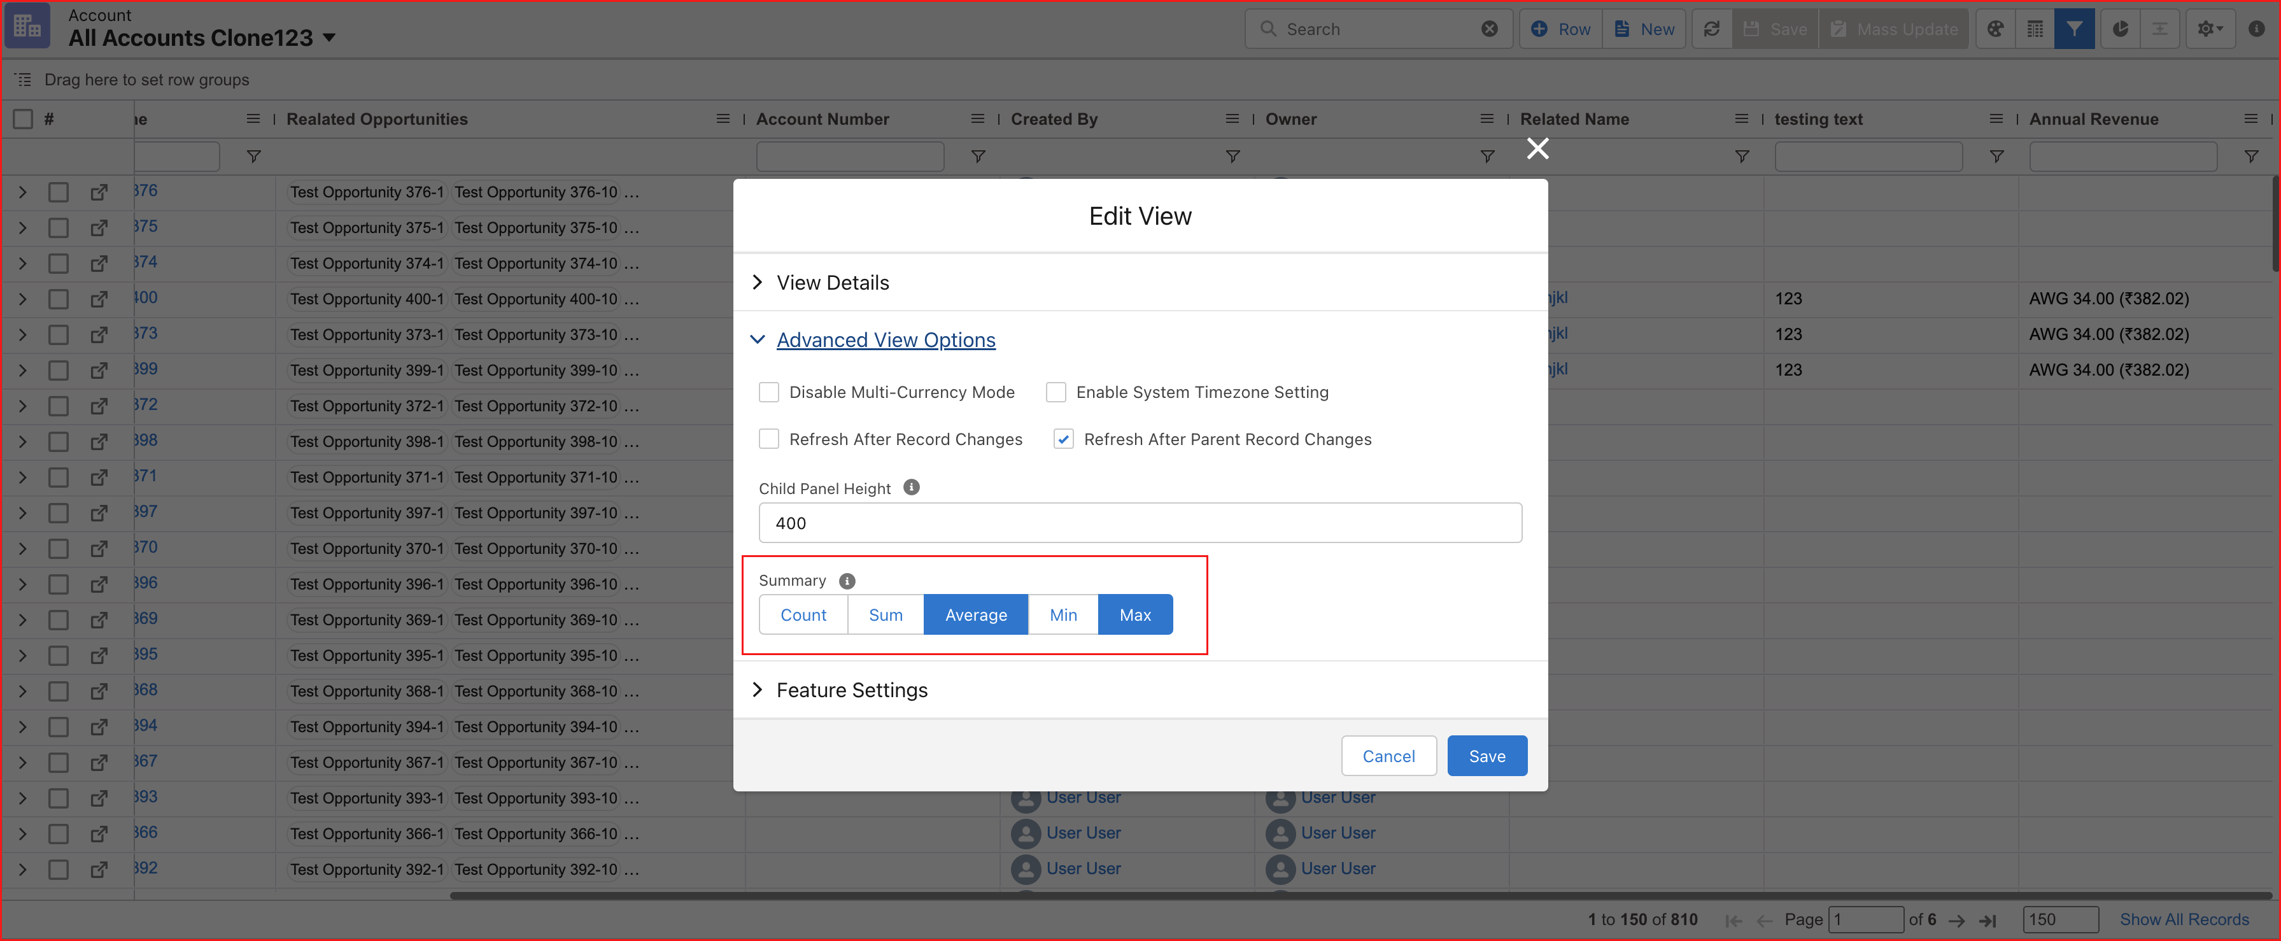Toggle the Min summary option

(x=1063, y=614)
